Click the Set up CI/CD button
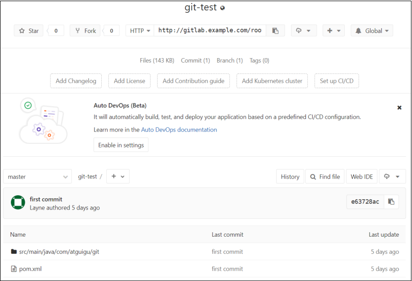 pos(336,81)
